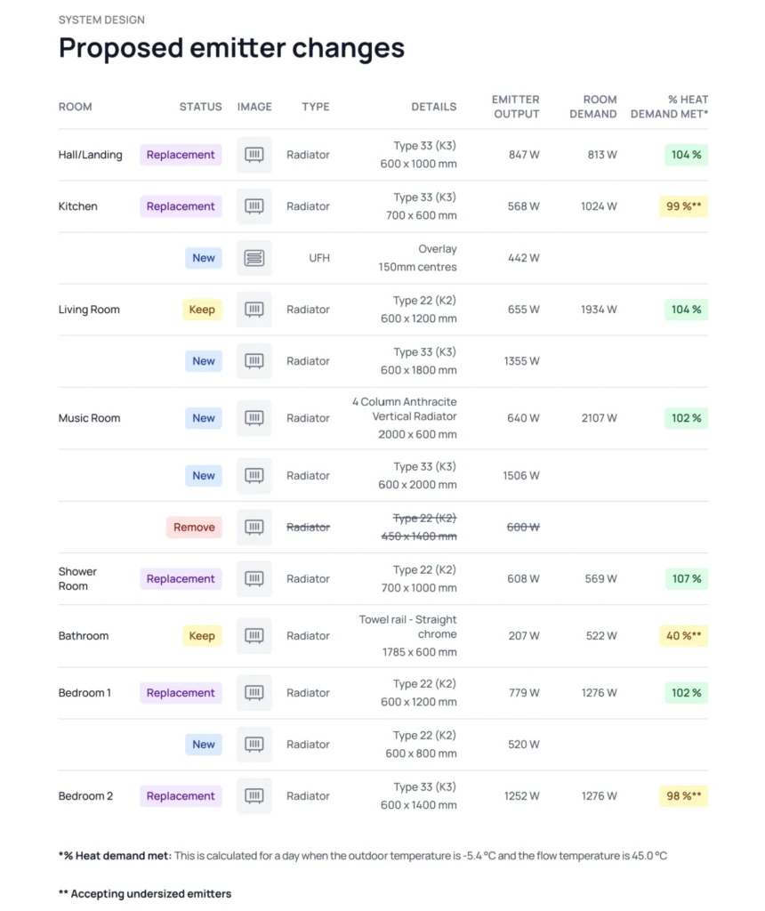Click the Kitchen UFH underfloor heating icon
This screenshot has width=765, height=911.
(x=254, y=258)
